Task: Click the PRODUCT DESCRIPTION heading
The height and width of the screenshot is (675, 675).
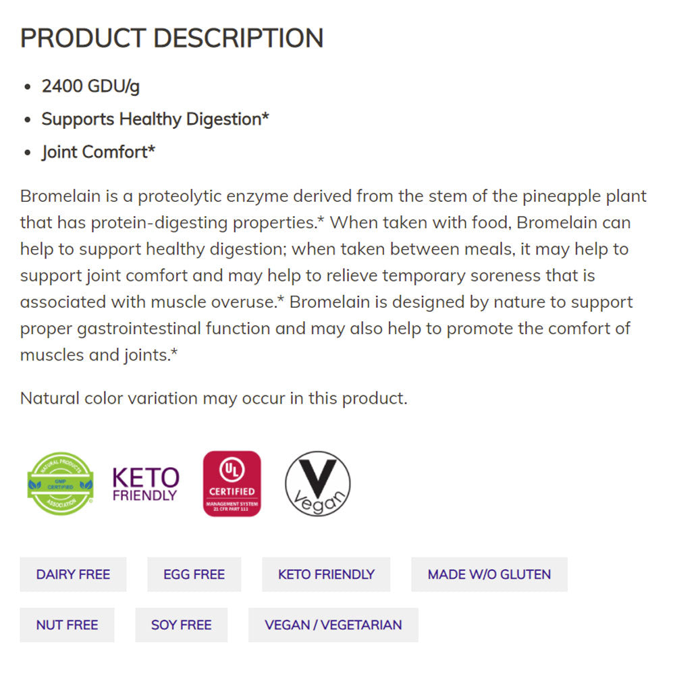Action: 171,38
